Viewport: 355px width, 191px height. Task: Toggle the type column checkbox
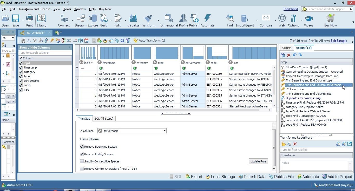coord(21,76)
